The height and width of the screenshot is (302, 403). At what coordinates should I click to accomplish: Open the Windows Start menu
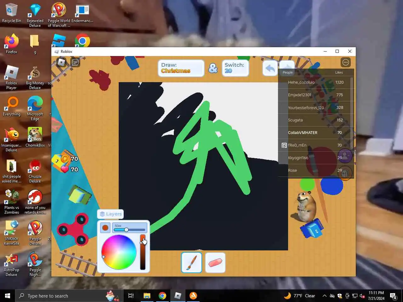(x=8, y=296)
